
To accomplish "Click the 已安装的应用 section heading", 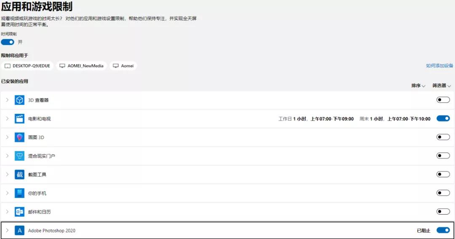I will [x=14, y=81].
